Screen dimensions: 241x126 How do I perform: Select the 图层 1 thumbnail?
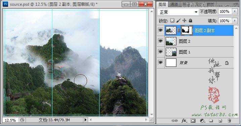[171, 52]
